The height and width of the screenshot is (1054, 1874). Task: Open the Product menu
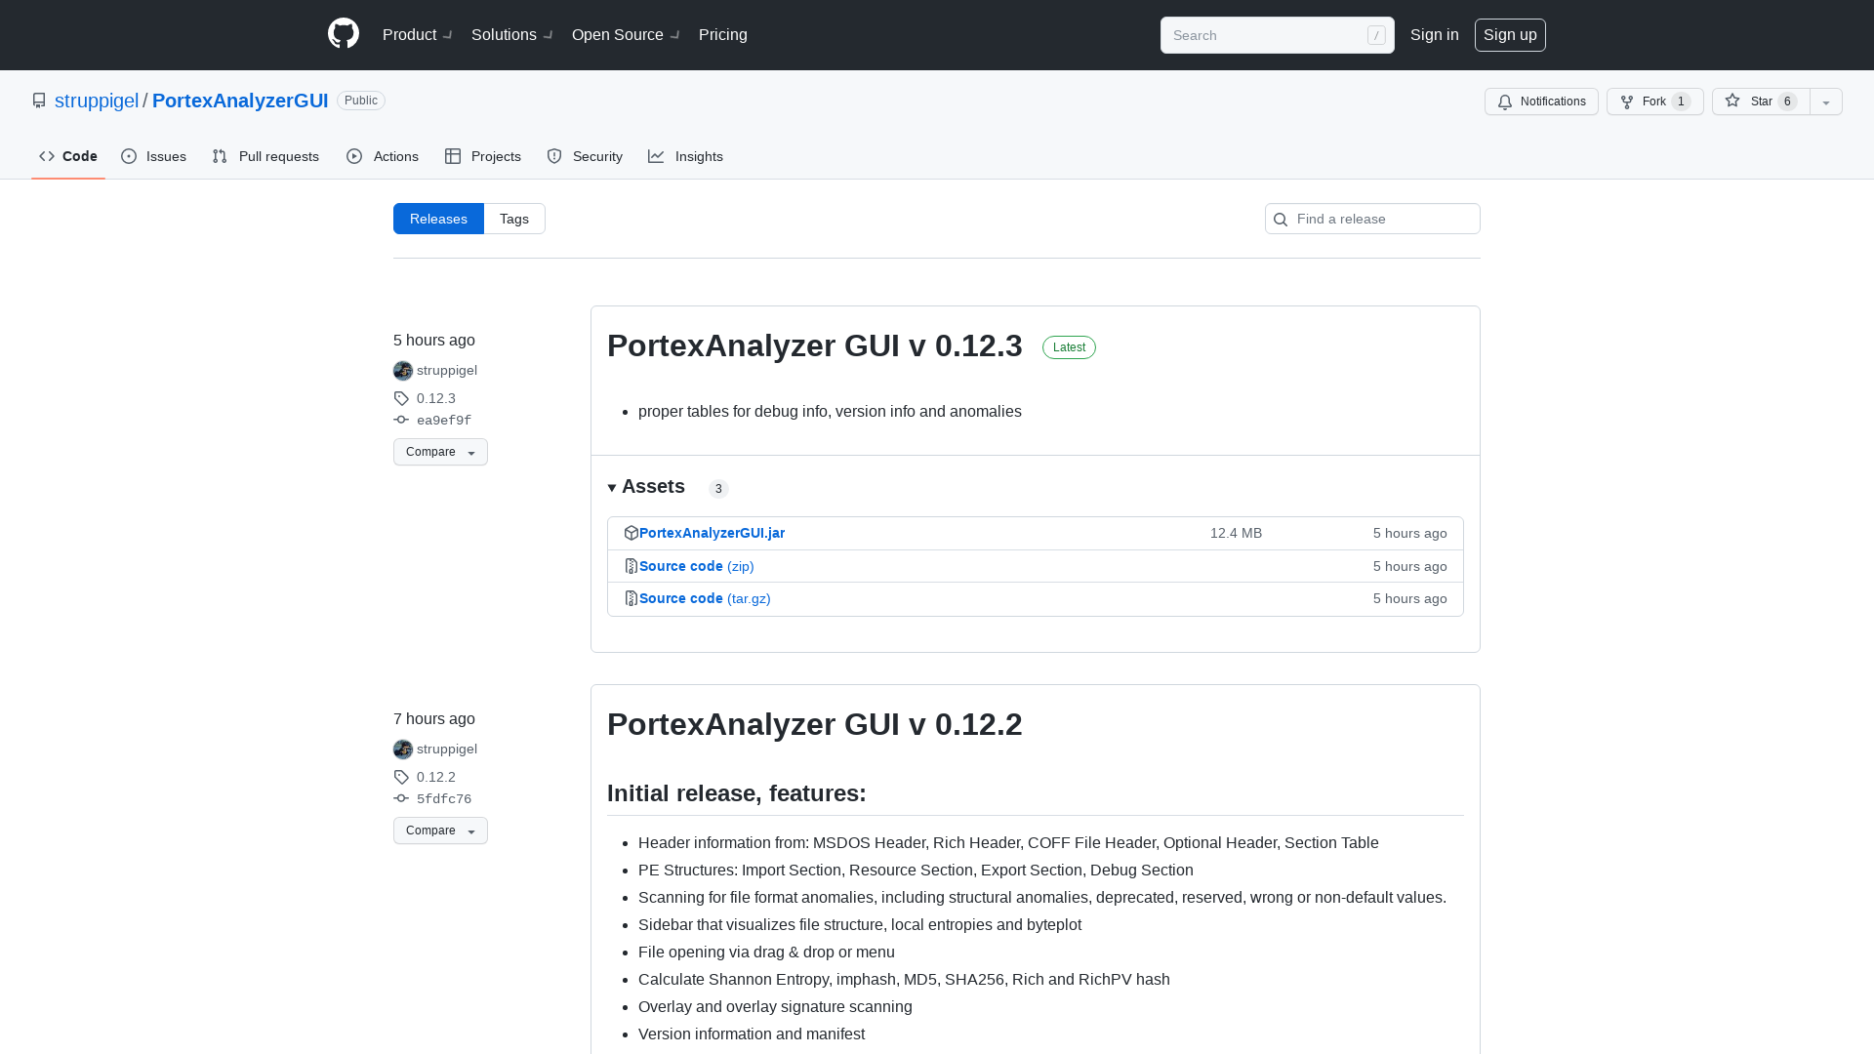pyautogui.click(x=418, y=34)
